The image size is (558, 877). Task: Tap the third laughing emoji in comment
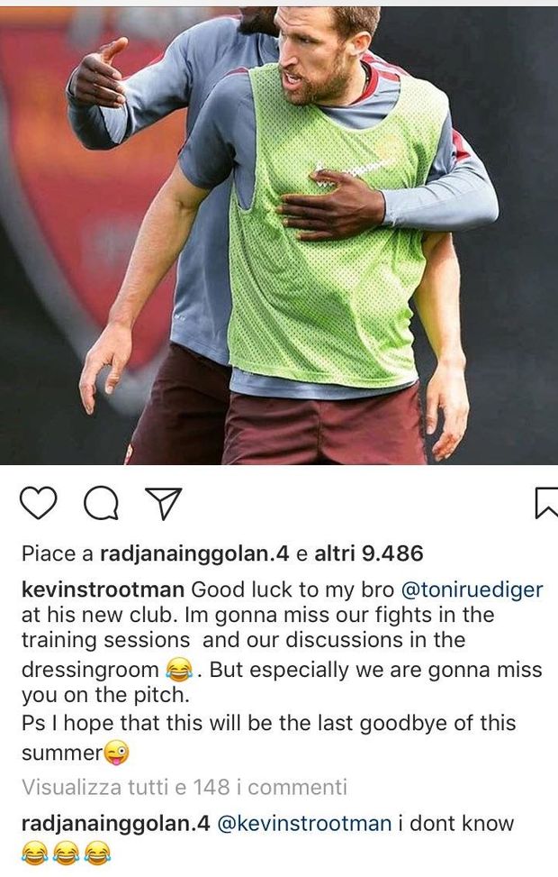(x=98, y=854)
